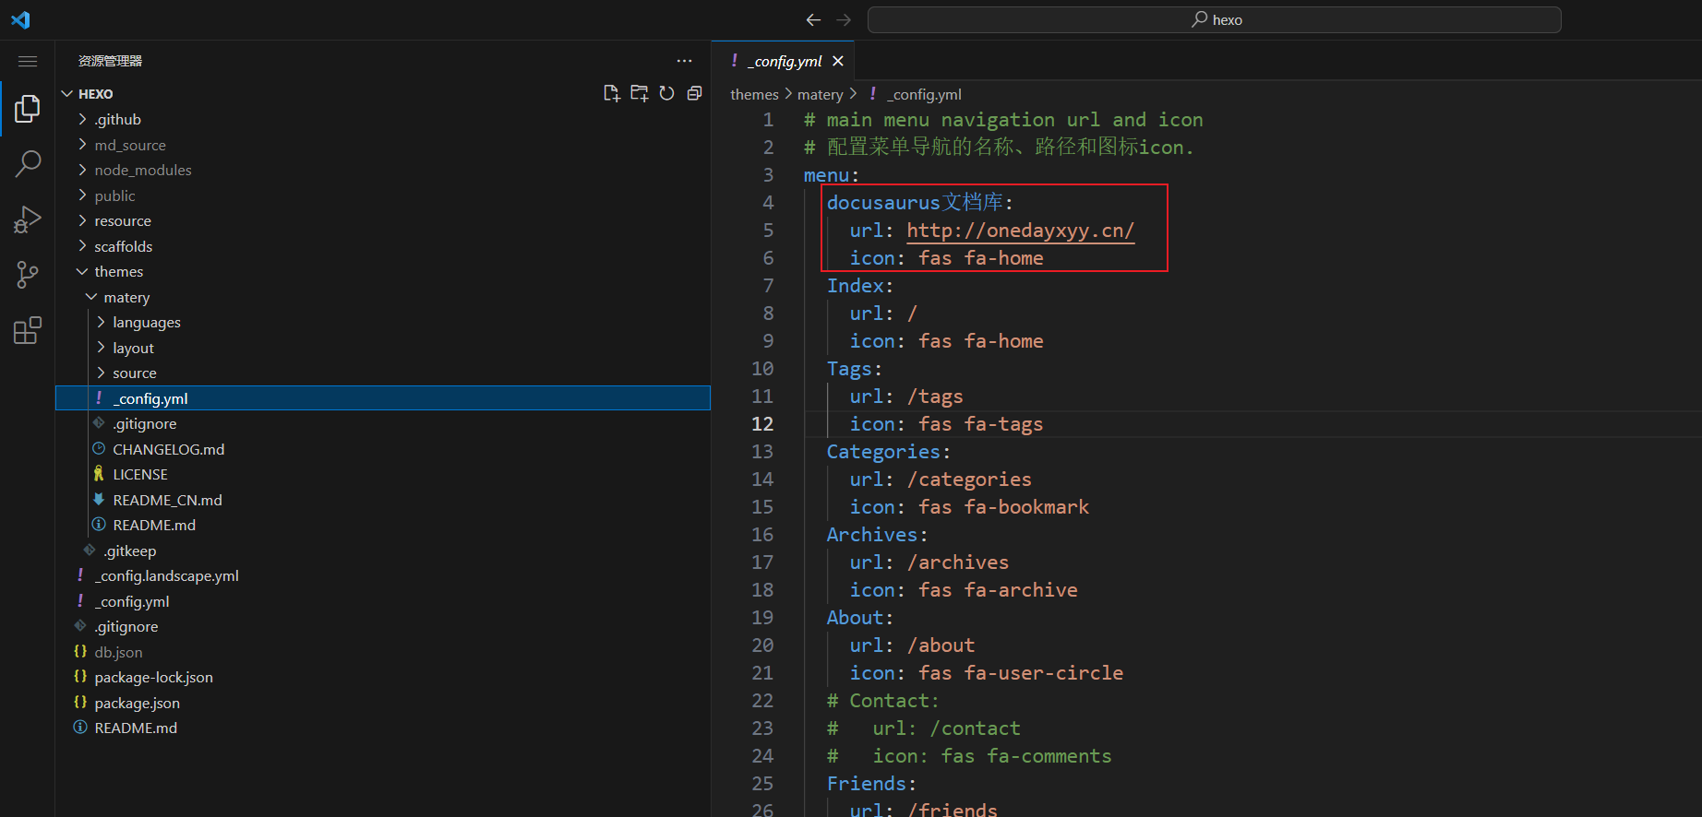Viewport: 1702px width, 817px height.
Task: Open the db.json file
Action: pos(383,652)
